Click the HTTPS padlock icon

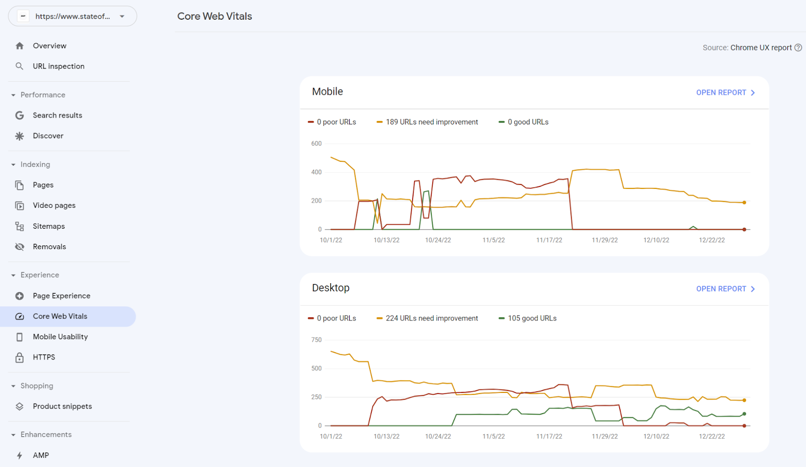[x=20, y=357]
